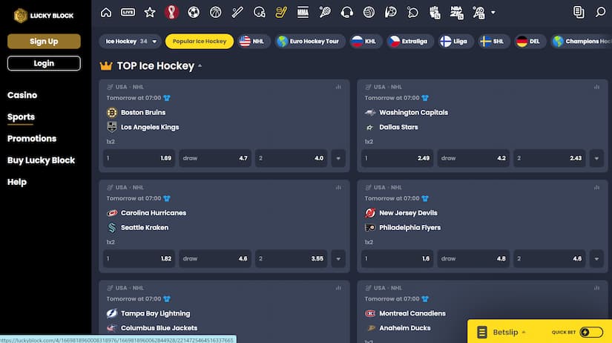
Task: Select the NHL league tab
Action: pos(253,41)
